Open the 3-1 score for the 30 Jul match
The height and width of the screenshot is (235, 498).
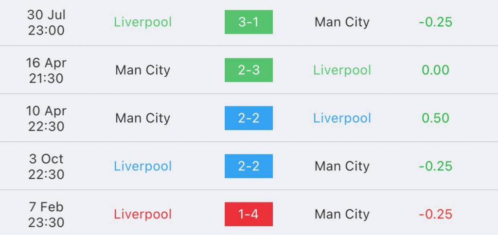click(x=249, y=22)
